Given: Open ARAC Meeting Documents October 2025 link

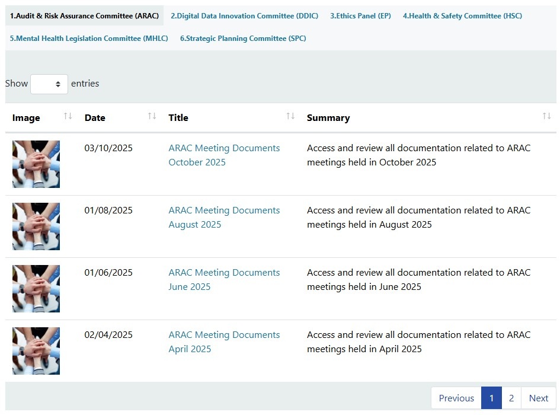Looking at the screenshot, I should (x=224, y=155).
